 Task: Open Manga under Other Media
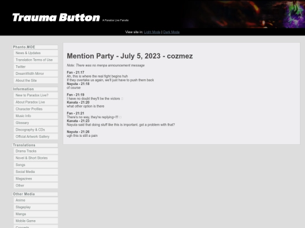click(x=36, y=214)
